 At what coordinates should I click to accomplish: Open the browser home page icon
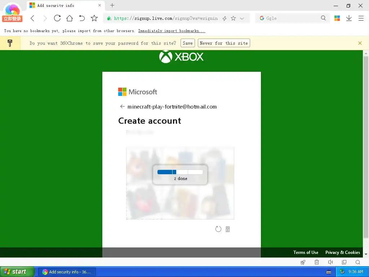click(70, 18)
